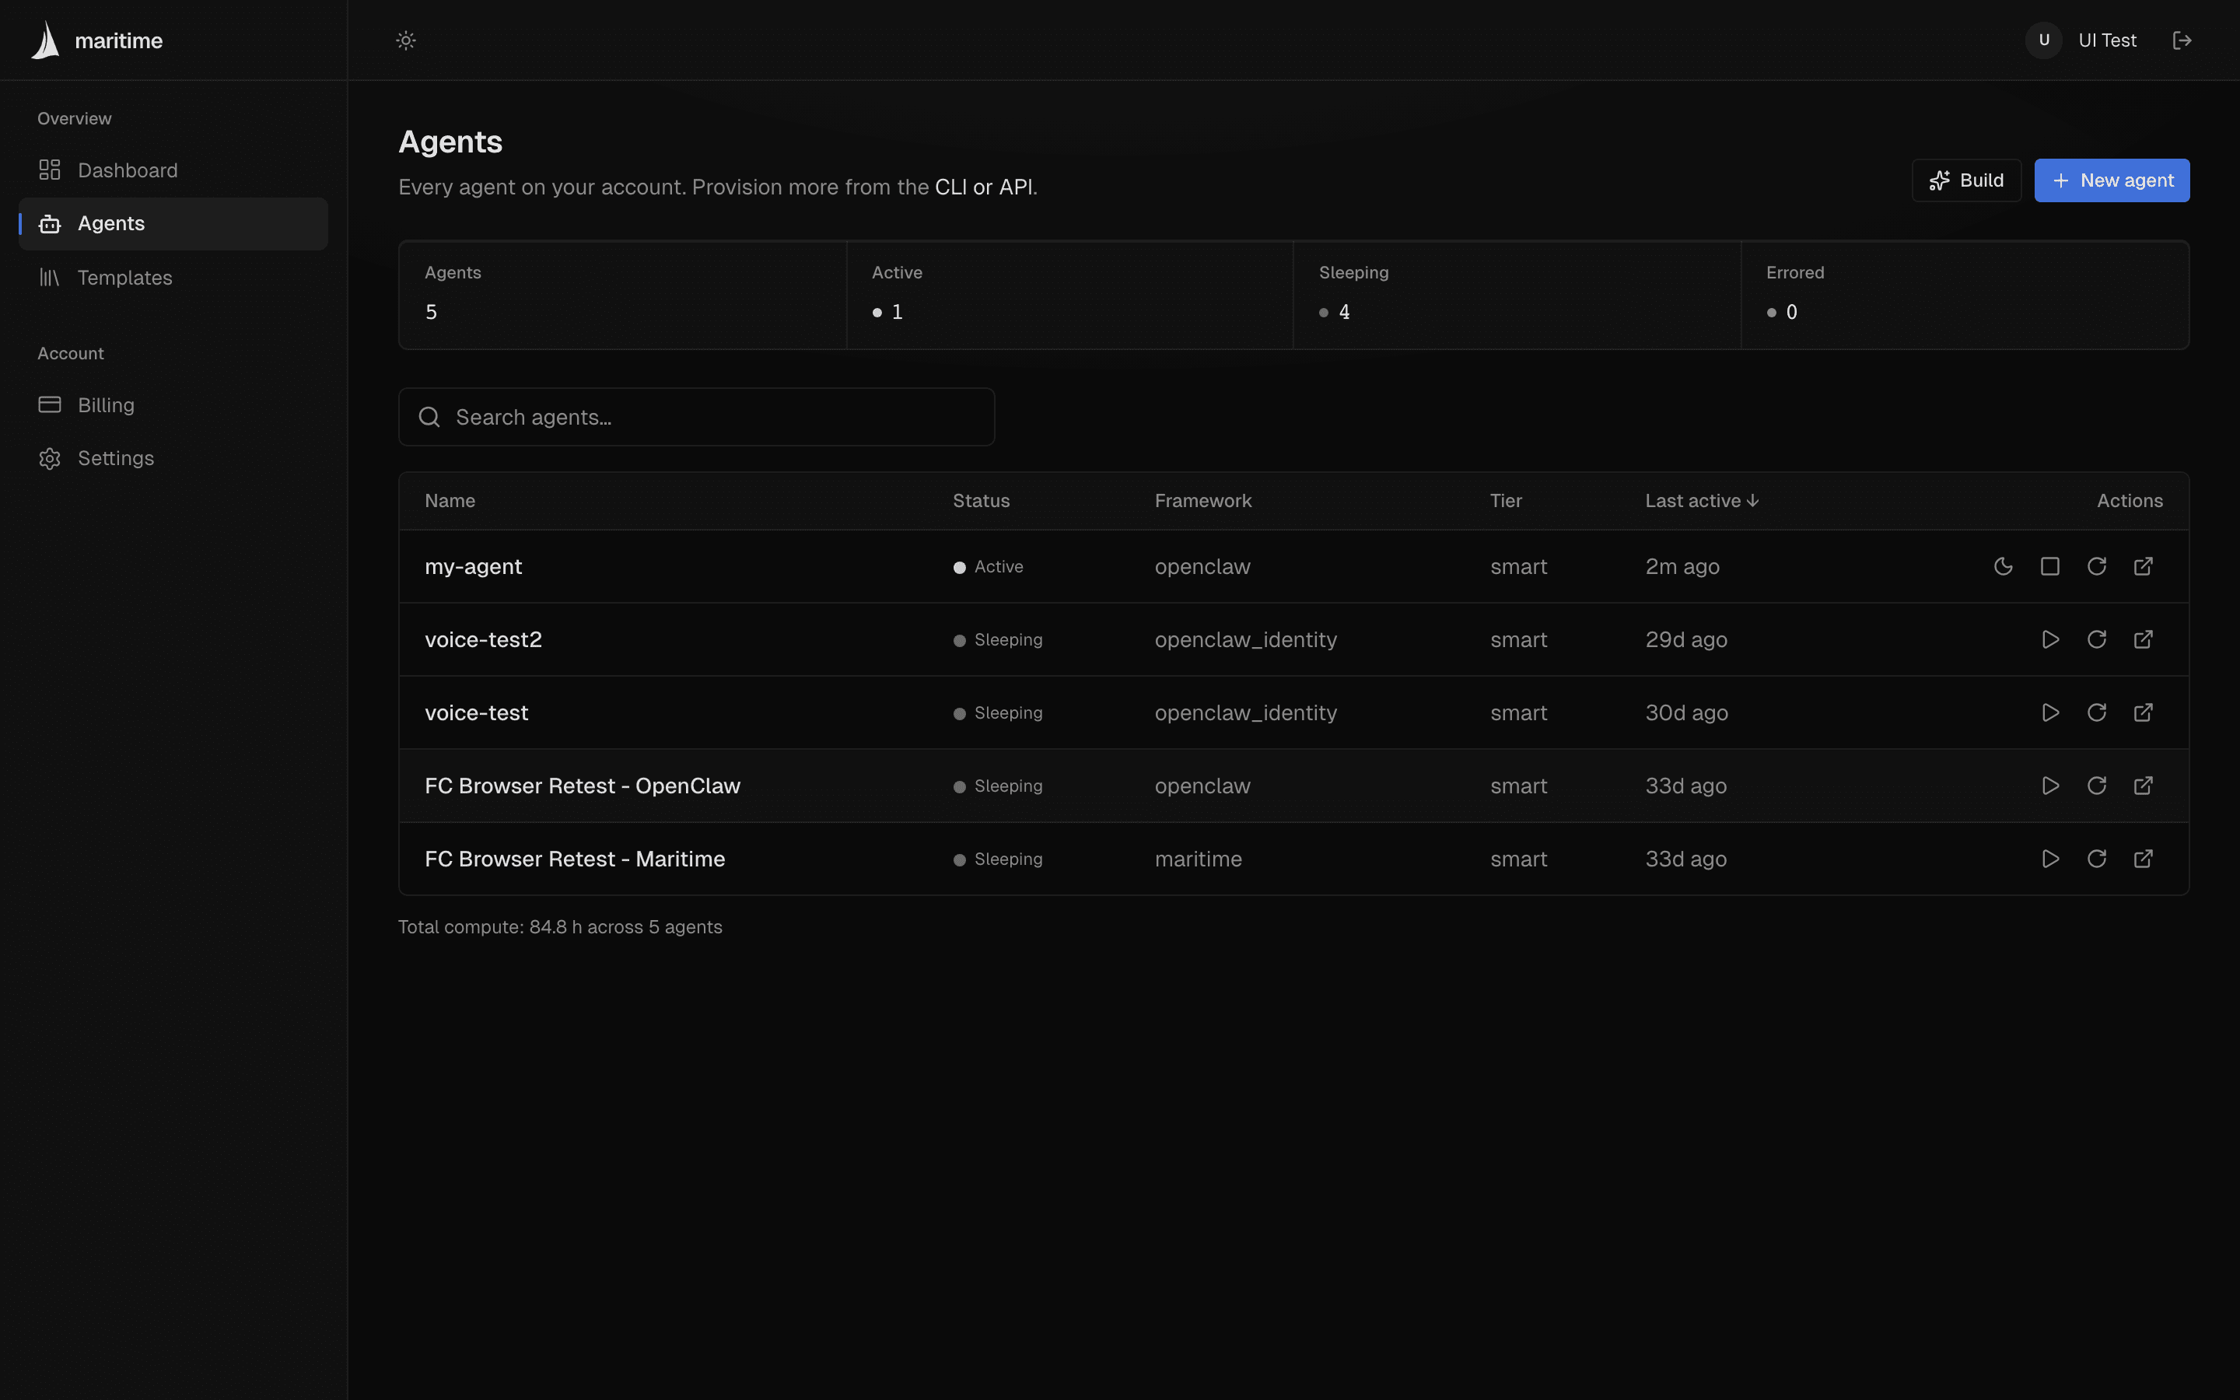2240x1400 pixels.
Task: Click the maritime sailboat logo
Action: pyautogui.click(x=45, y=40)
